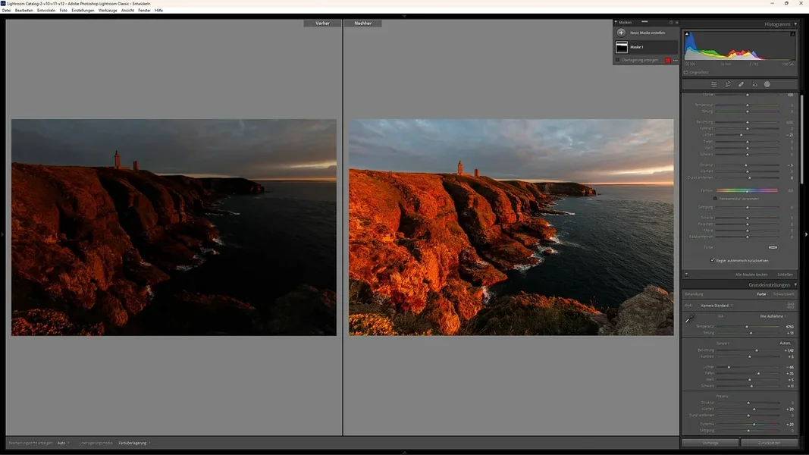
Task: Click the Lightroom app icon in title bar
Action: (x=3, y=3)
